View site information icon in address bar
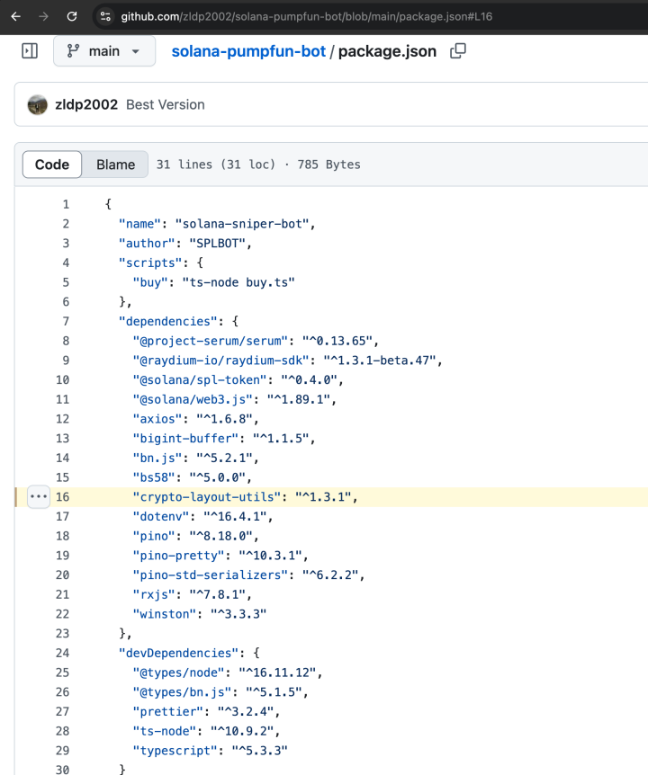 tap(105, 16)
